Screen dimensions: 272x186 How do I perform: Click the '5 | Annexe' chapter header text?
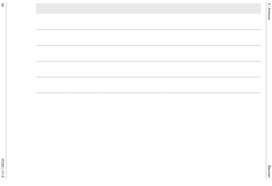pos(269,11)
